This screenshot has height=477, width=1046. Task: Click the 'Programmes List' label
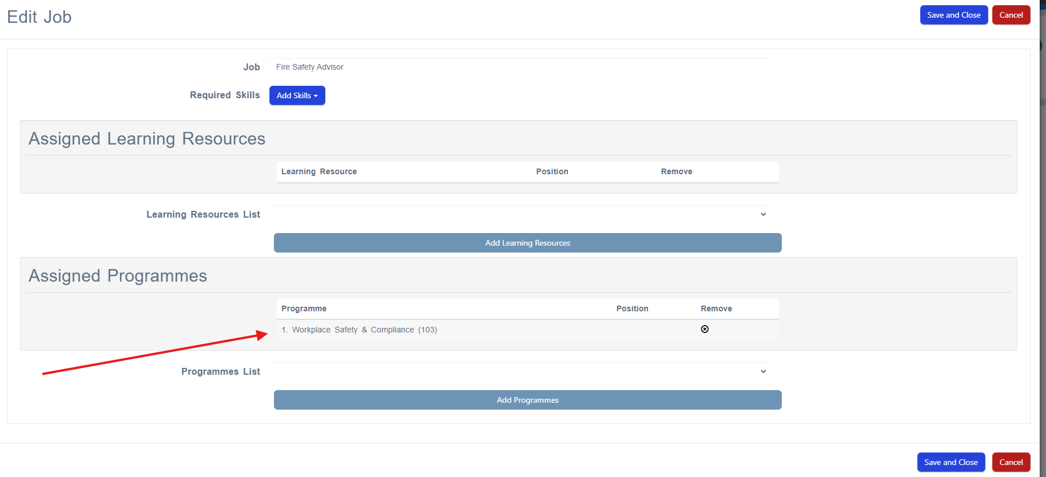tap(221, 371)
